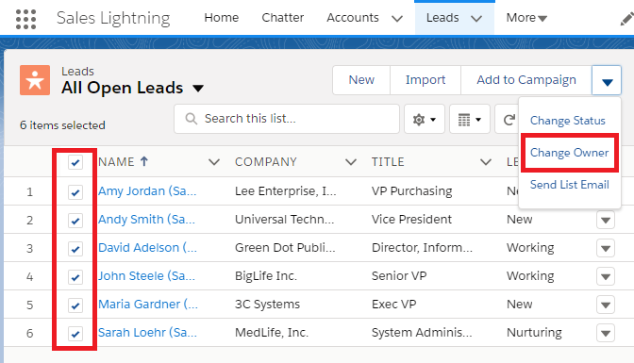Open row actions for Andy Smith
The height and width of the screenshot is (363, 634).
click(606, 221)
